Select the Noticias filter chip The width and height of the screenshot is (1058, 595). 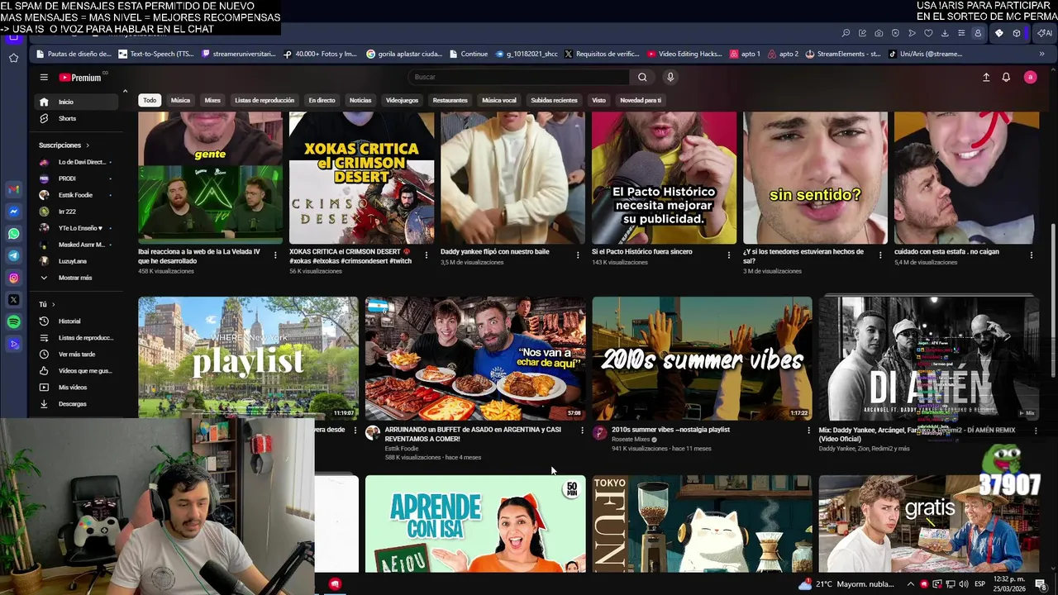pos(360,100)
